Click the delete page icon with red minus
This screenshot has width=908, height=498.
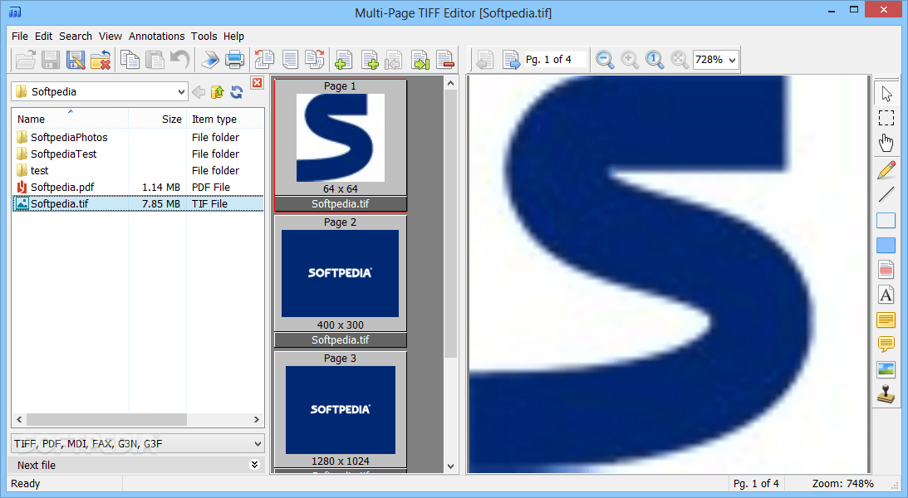[444, 60]
